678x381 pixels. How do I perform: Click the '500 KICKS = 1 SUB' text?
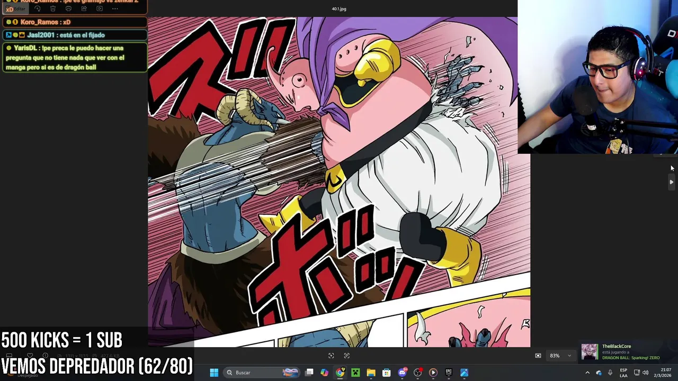62,340
